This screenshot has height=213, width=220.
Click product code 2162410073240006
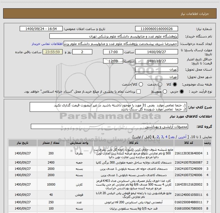[x=189, y=175]
